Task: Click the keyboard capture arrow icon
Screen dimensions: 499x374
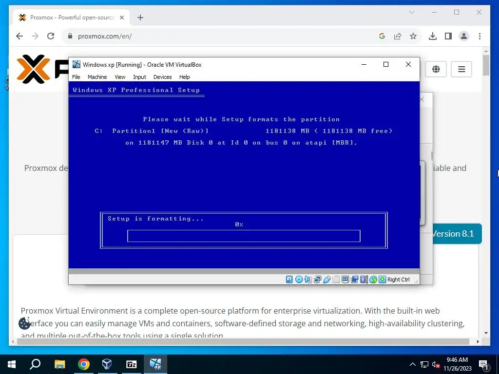Action: (x=382, y=279)
